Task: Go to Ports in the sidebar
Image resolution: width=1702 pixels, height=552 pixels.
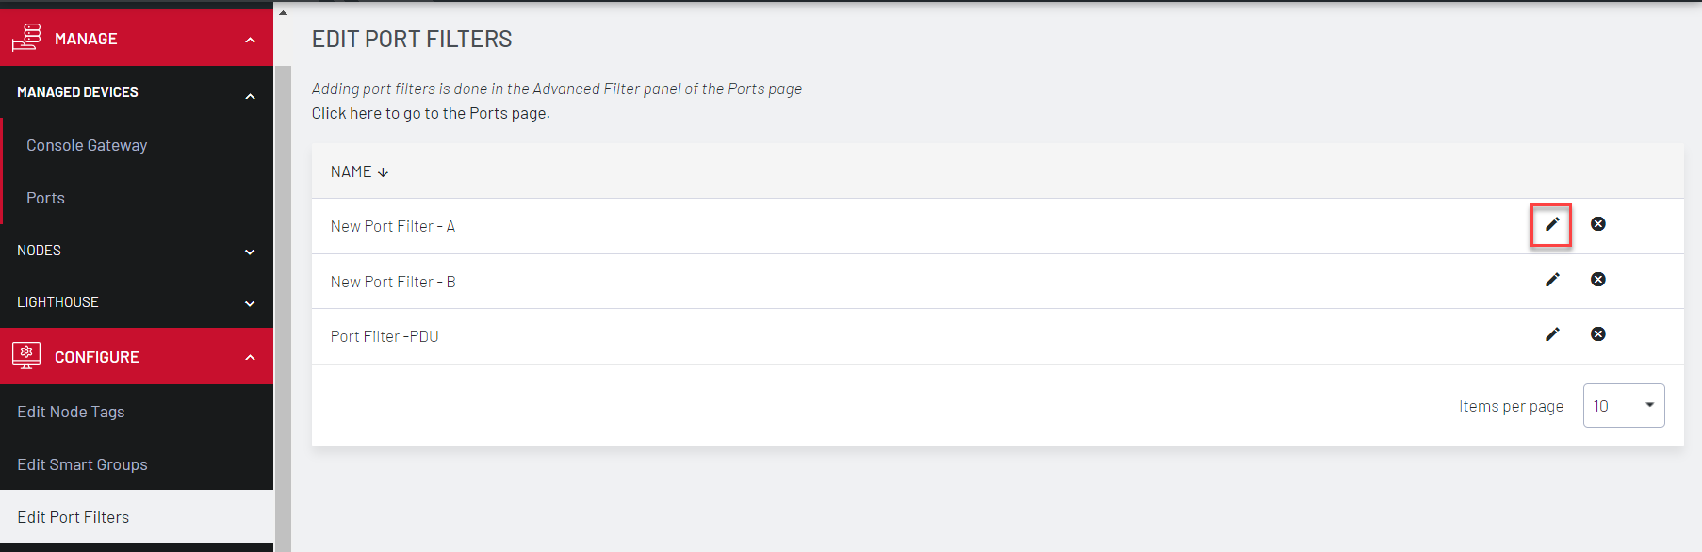Action: (x=45, y=198)
